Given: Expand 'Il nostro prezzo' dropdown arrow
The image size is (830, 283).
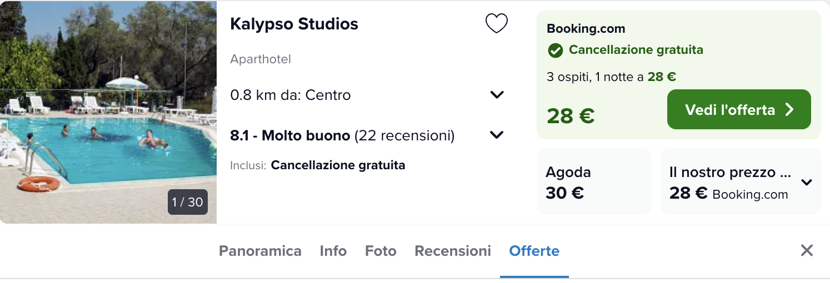Looking at the screenshot, I should [807, 182].
